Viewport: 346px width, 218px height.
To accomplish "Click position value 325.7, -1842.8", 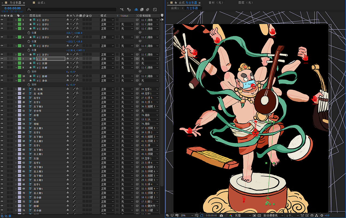I will pyautogui.click(x=74, y=33).
